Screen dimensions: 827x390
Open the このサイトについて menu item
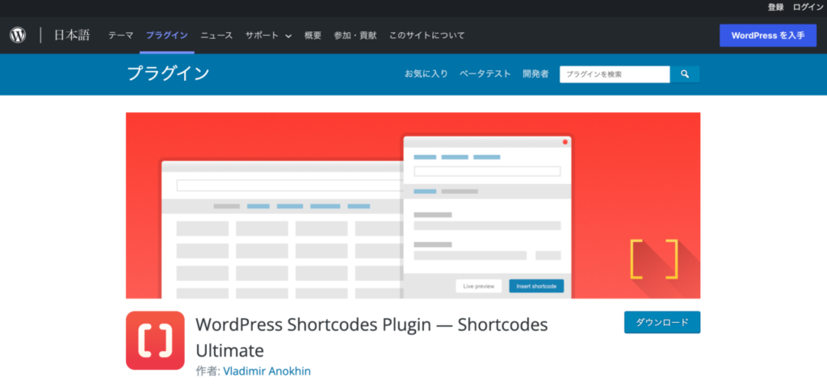pyautogui.click(x=426, y=36)
